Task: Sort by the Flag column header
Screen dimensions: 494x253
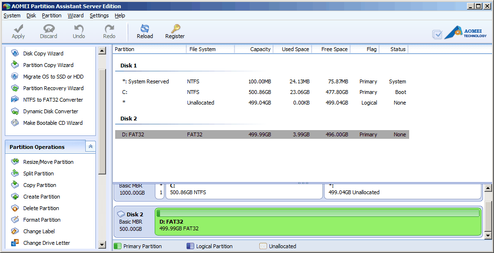Action: click(365, 49)
